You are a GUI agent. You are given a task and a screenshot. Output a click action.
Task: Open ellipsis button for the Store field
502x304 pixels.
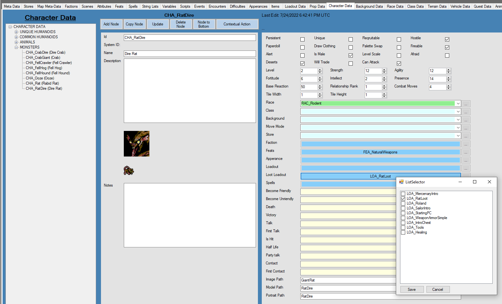(x=466, y=136)
